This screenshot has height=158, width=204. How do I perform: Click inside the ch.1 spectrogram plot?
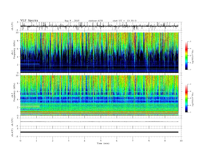coord(99,53)
